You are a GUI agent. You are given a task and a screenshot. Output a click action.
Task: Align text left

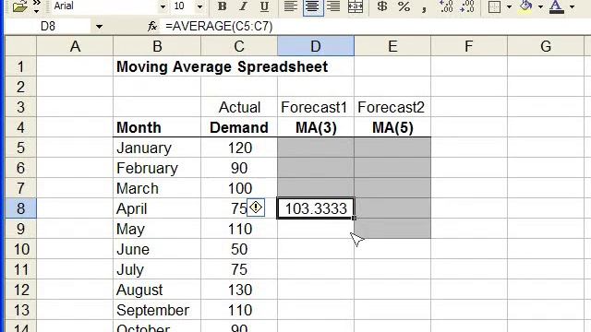[290, 6]
